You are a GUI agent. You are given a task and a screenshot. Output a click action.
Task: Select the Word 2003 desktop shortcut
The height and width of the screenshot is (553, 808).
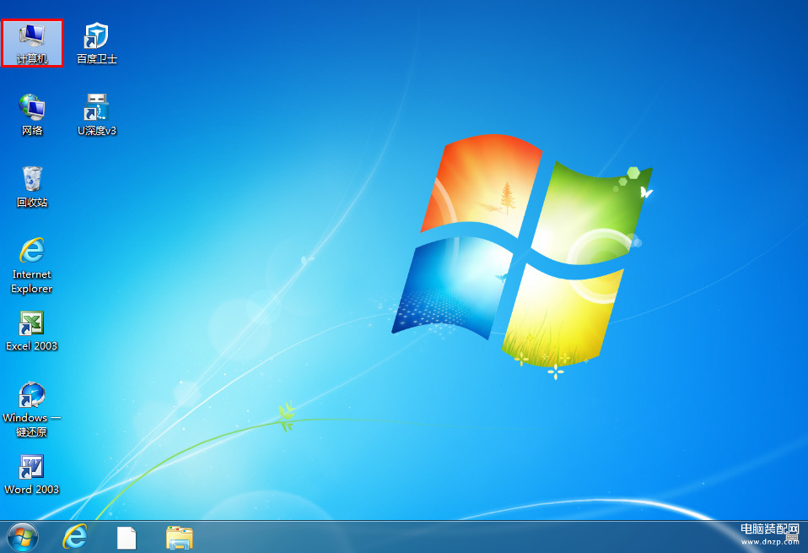(32, 474)
